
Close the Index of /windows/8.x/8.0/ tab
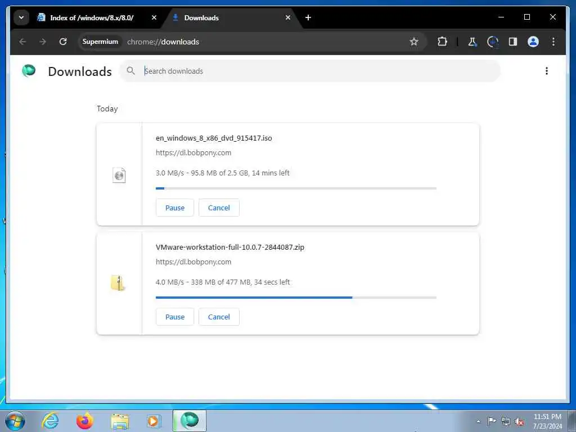coord(154,17)
